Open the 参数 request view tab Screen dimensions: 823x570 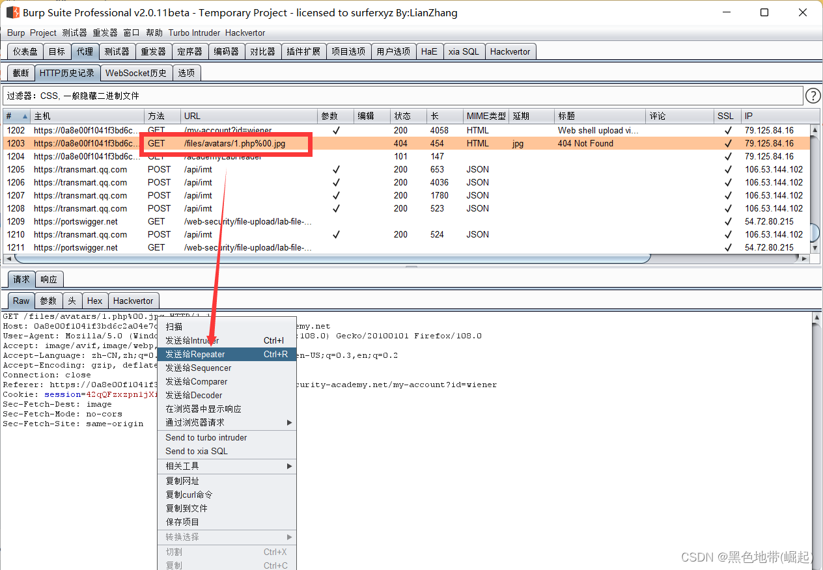click(x=49, y=301)
